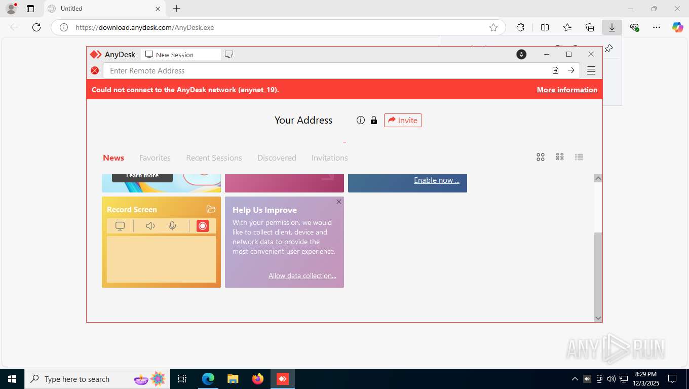
Task: Toggle Edge split screen view
Action: pos(545,27)
